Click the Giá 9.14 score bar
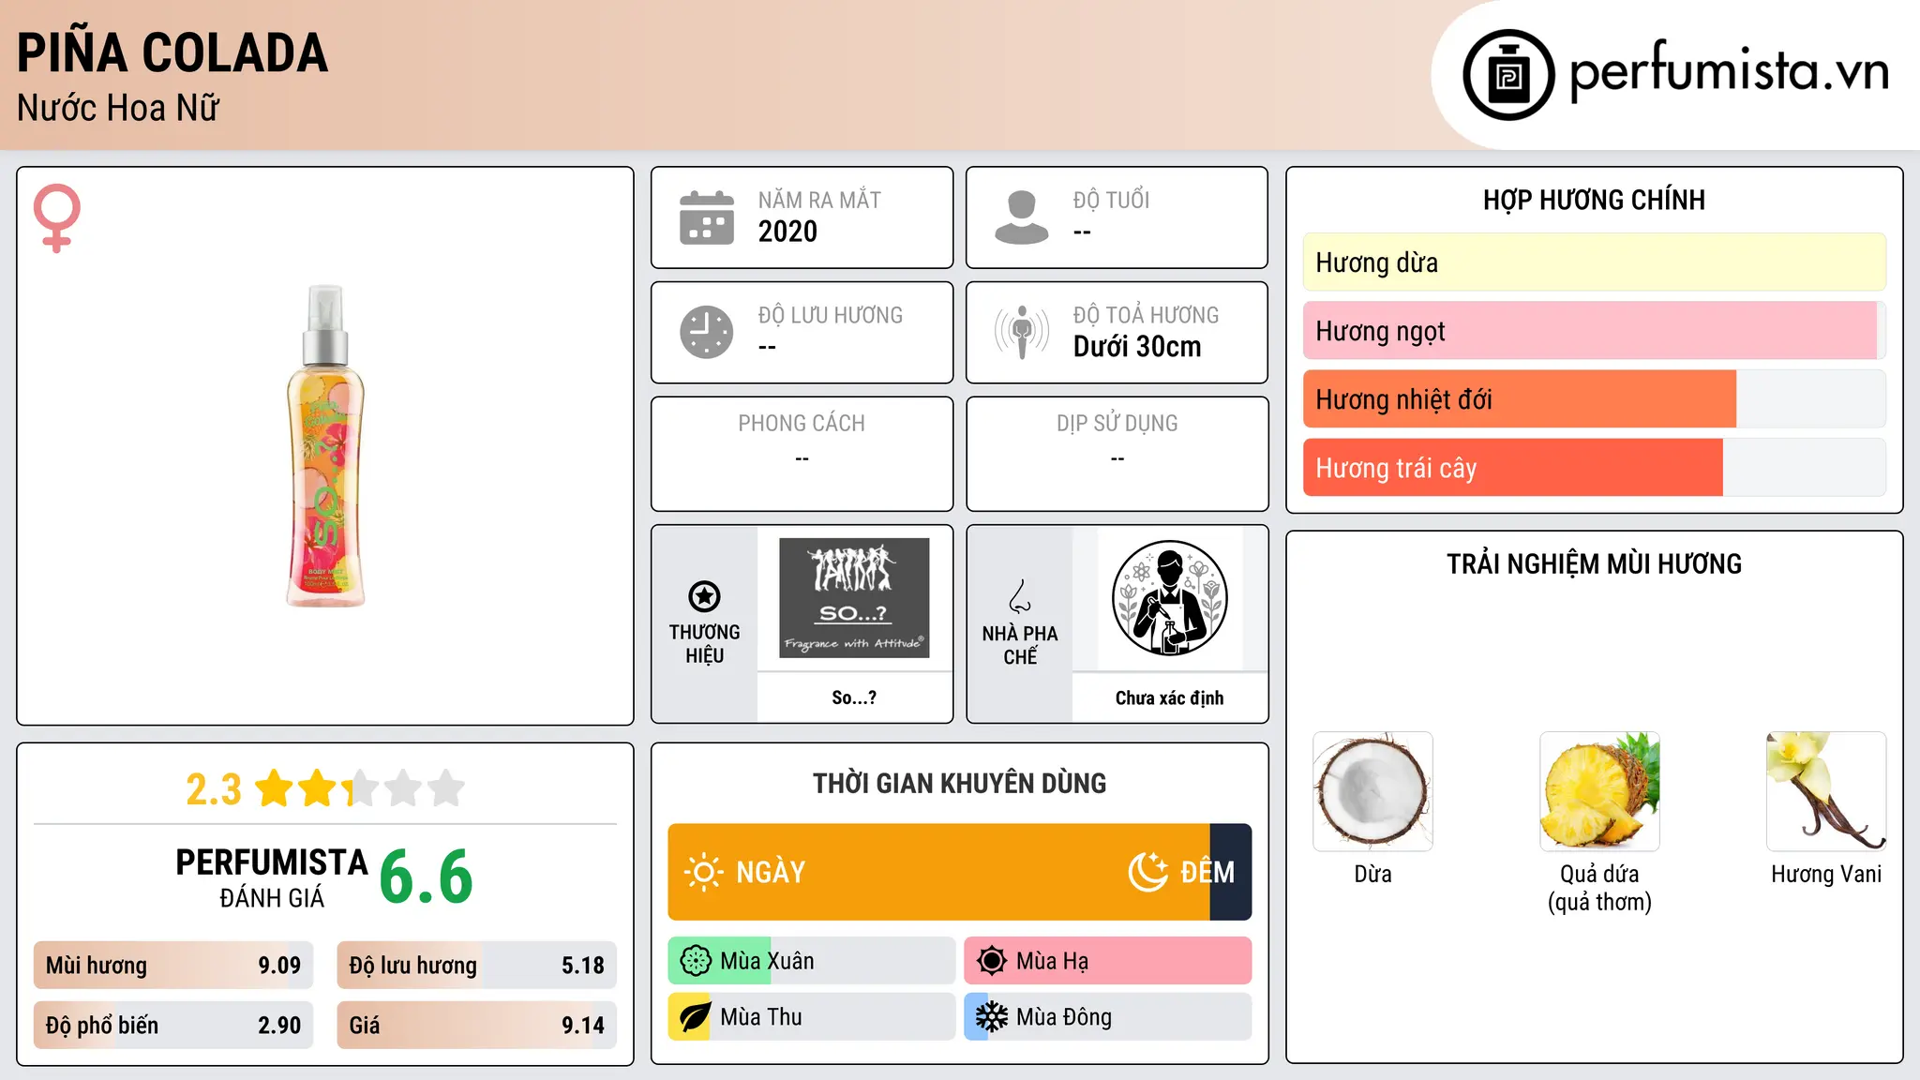Screen dimensions: 1920x1080 pos(477,1026)
